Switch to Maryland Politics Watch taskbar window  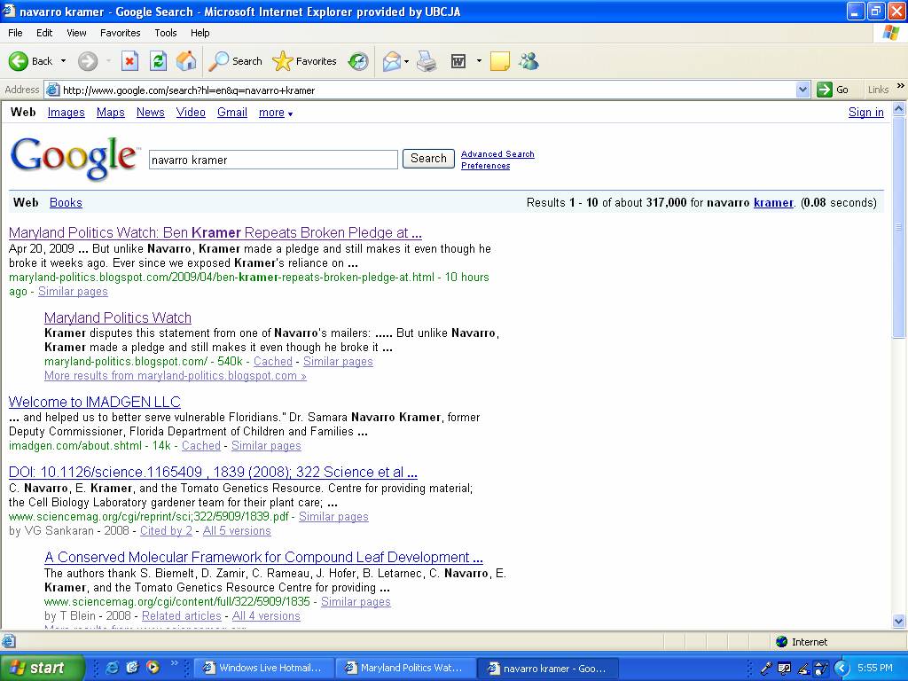point(405,669)
